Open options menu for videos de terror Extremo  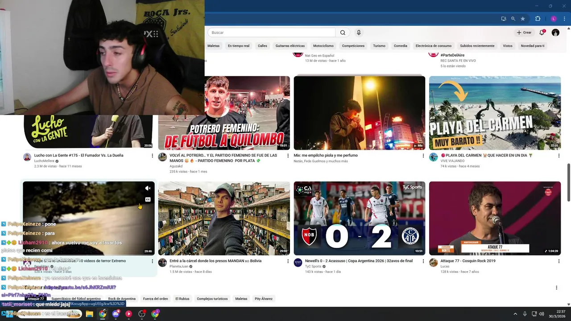tap(153, 261)
